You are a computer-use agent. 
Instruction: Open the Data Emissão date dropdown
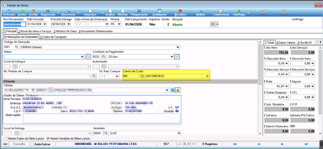[x=45, y=24]
